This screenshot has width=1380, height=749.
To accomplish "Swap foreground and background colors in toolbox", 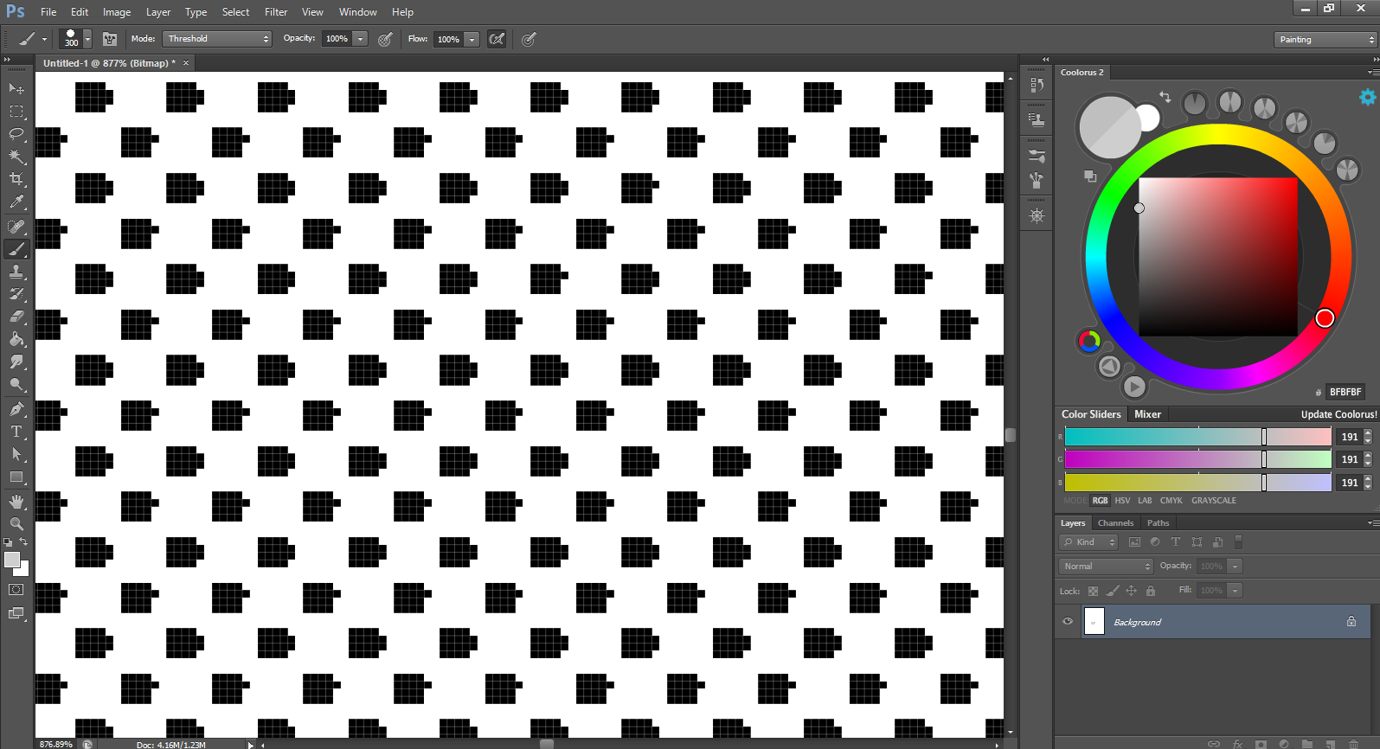I will (x=23, y=542).
